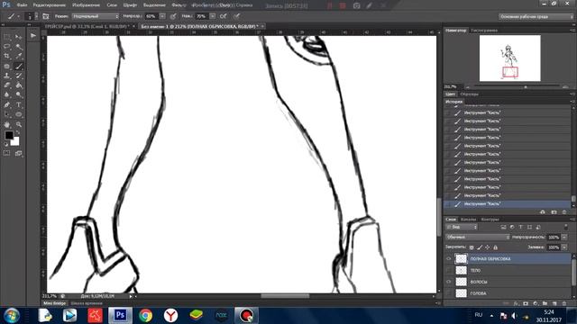This screenshot has width=577, height=324.
Task: Toggle pressure for opacity in options bar
Action: tap(173, 16)
